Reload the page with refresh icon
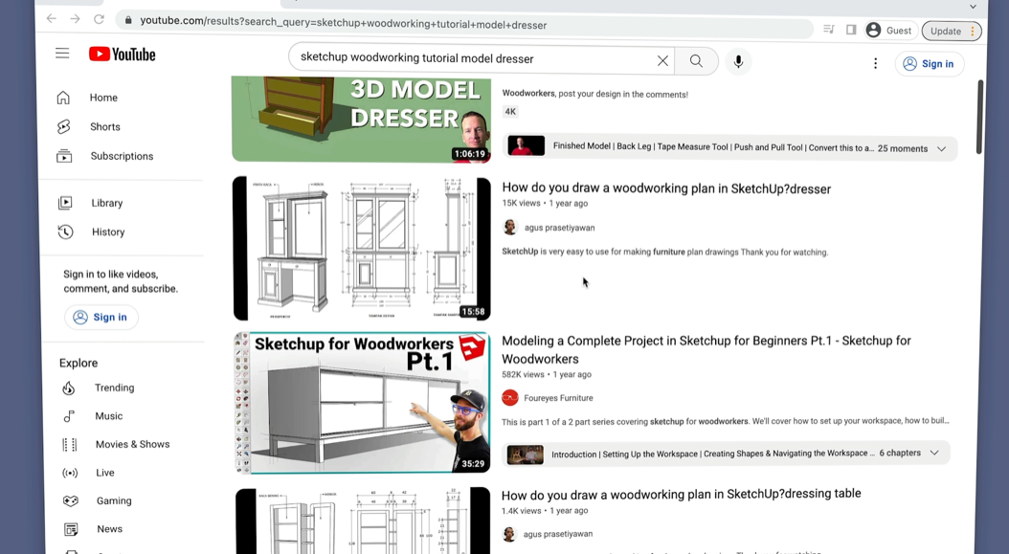Screen dimensions: 1009x554 coord(99,19)
